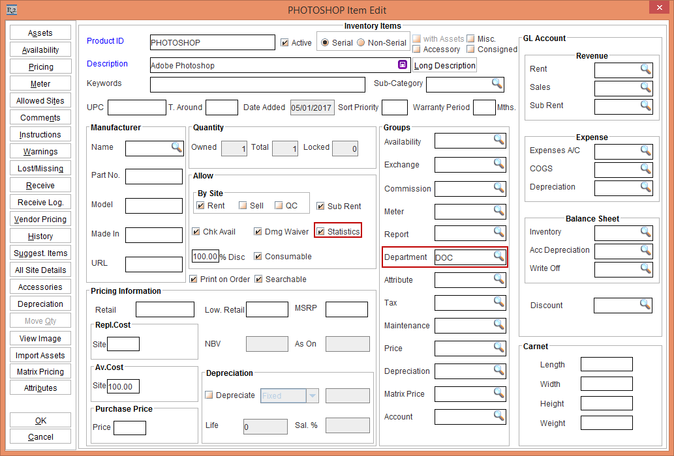The height and width of the screenshot is (456, 674).
Task: Open the Attribute group lookup icon
Action: click(498, 279)
